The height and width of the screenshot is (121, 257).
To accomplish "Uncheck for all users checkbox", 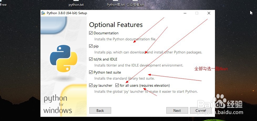I will click(117, 85).
